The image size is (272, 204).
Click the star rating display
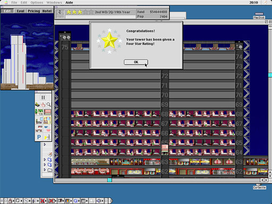click(x=80, y=12)
